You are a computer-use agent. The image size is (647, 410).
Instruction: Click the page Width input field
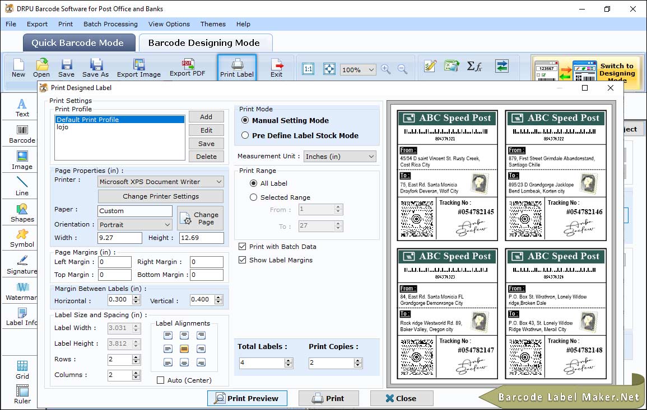[x=120, y=238]
